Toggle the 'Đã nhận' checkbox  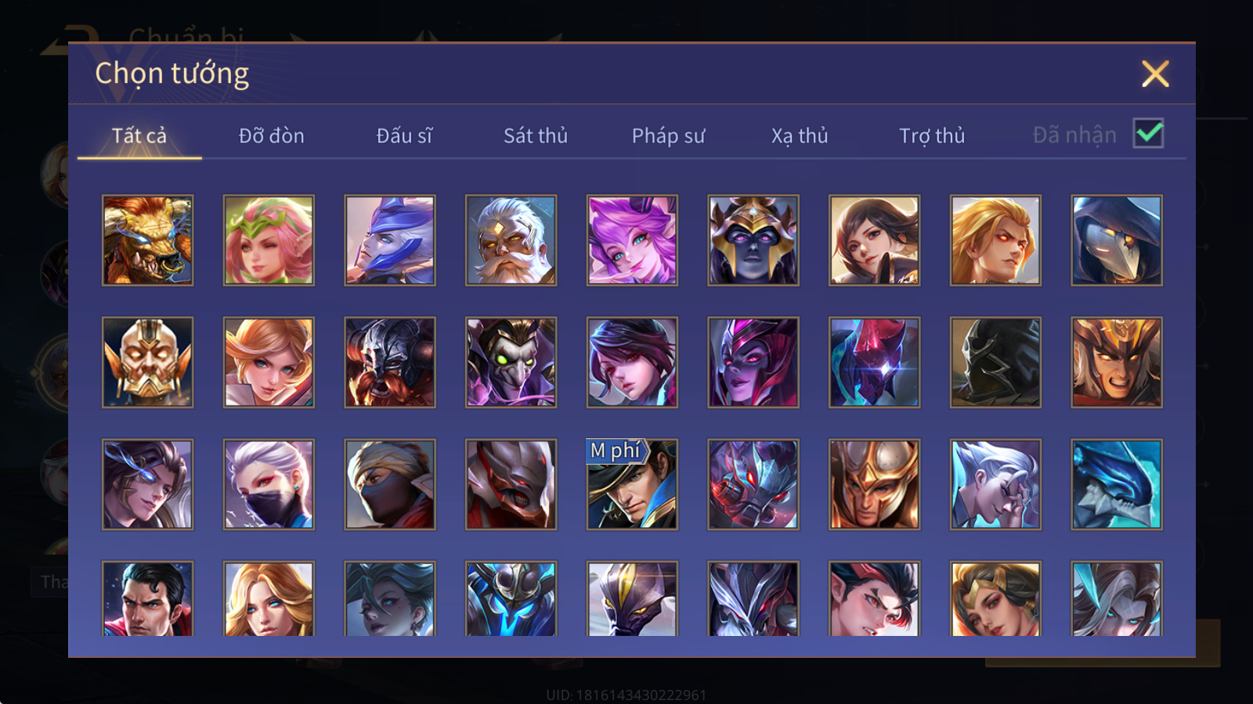(1148, 134)
